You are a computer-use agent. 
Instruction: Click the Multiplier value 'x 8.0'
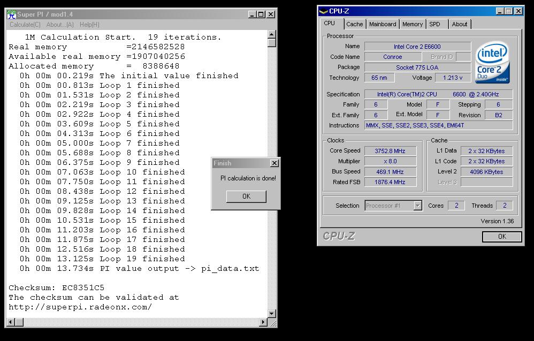390,161
